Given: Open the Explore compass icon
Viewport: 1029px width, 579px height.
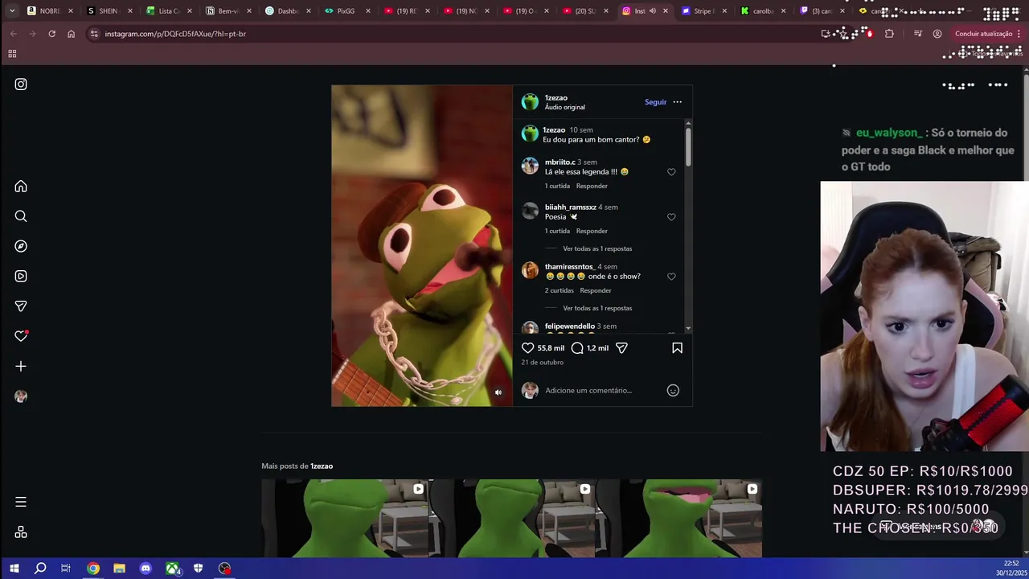Looking at the screenshot, I should (21, 246).
